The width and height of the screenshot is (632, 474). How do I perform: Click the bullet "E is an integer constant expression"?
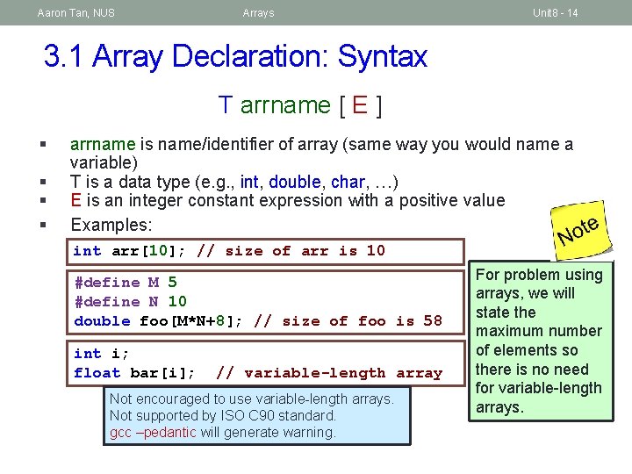click(288, 200)
